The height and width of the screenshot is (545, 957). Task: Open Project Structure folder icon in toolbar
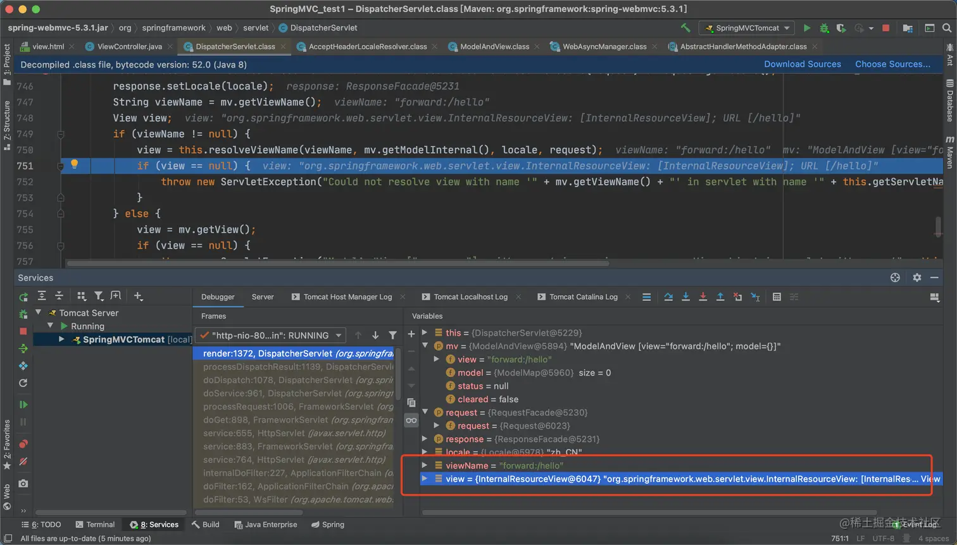pos(908,28)
